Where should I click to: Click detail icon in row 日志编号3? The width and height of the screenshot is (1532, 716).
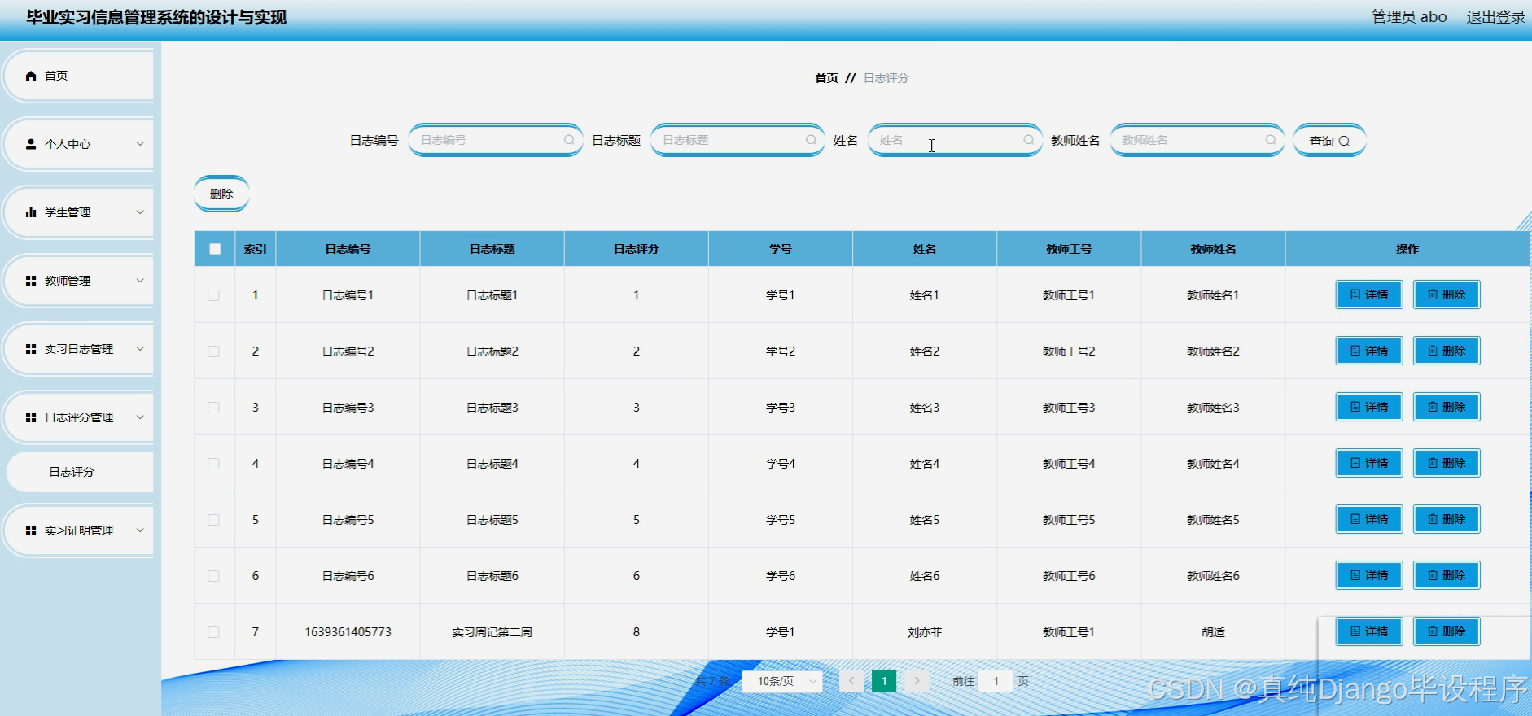[x=1355, y=407]
